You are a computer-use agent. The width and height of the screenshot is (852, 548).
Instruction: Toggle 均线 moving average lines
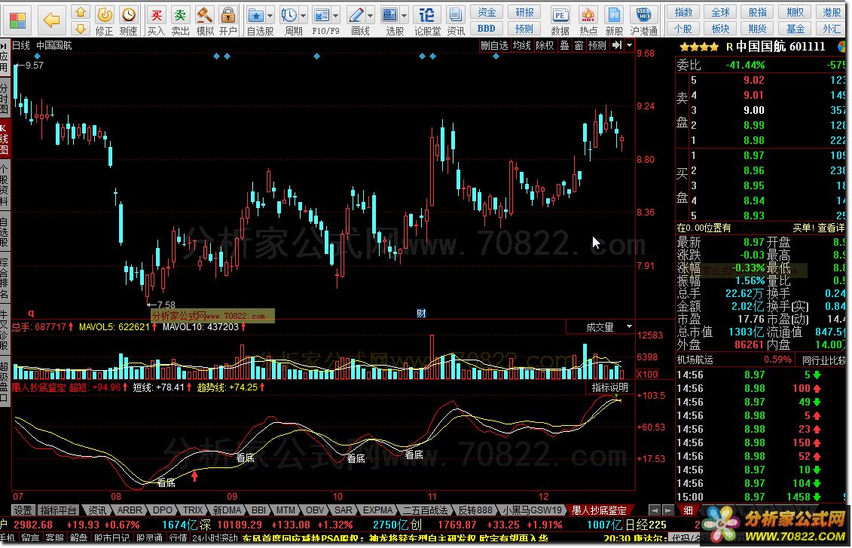521,46
